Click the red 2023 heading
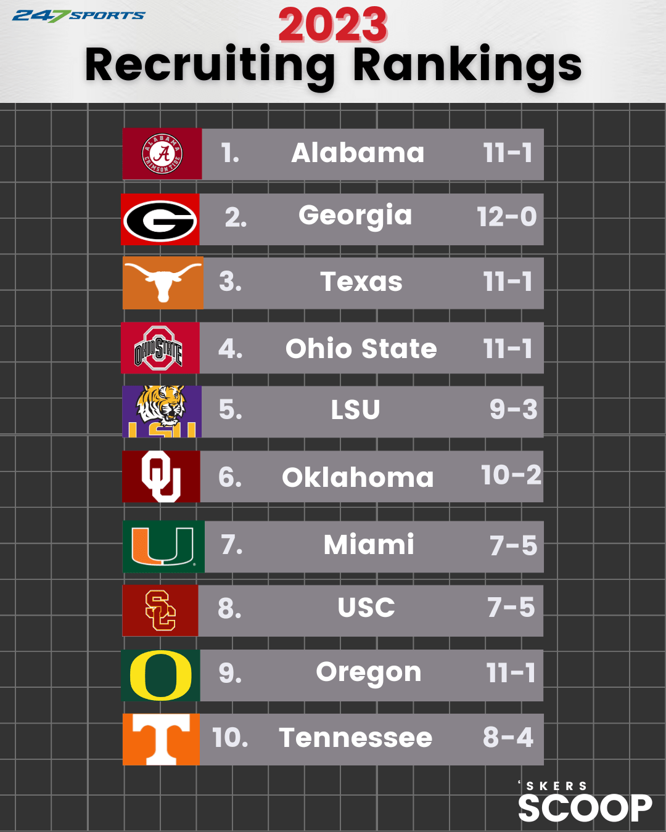666x832 pixels. pyautogui.click(x=333, y=25)
